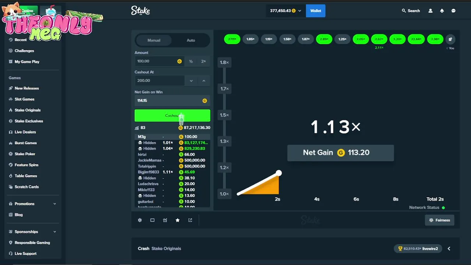
Task: Click the Cashout At field
Action: click(x=159, y=81)
